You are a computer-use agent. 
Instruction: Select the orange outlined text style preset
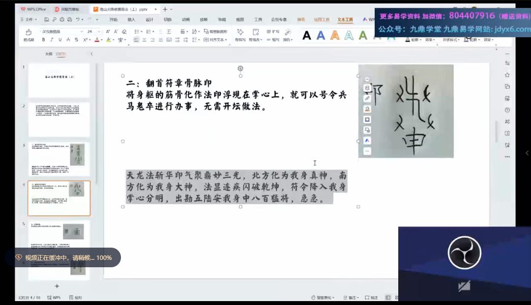[335, 35]
